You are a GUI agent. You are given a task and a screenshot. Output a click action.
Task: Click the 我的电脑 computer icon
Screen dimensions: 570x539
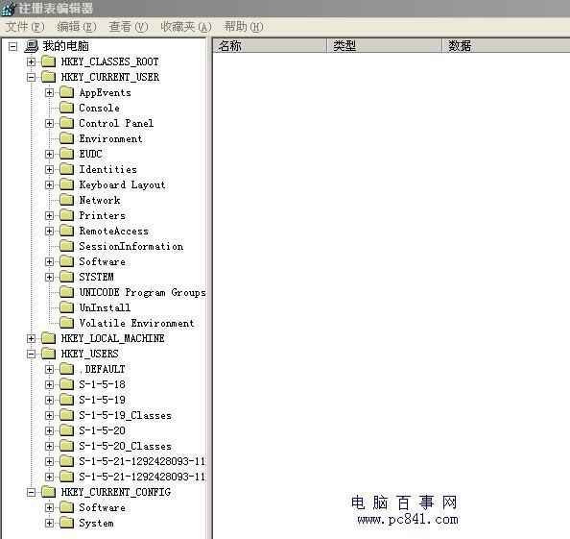pos(32,46)
